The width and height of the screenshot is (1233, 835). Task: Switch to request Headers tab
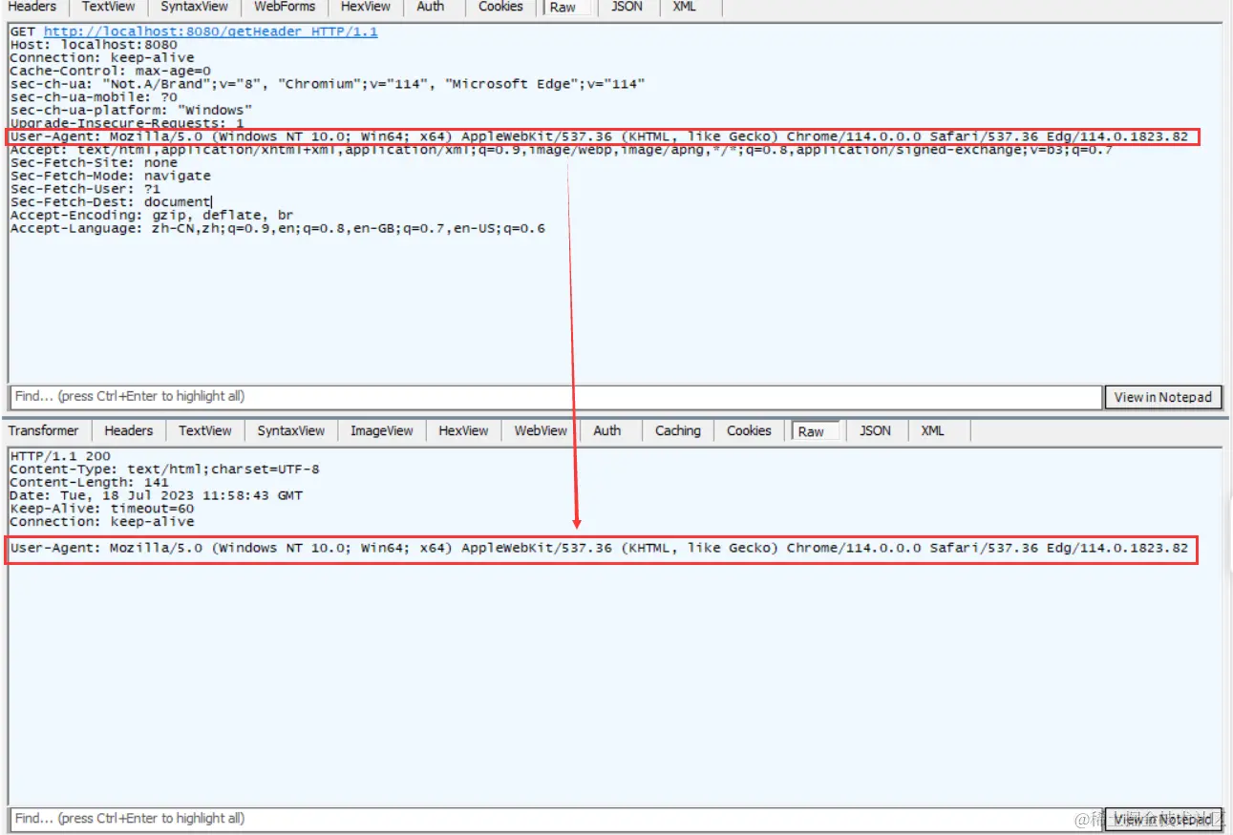(x=32, y=7)
